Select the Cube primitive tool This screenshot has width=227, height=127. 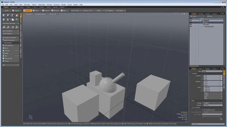[4, 16]
